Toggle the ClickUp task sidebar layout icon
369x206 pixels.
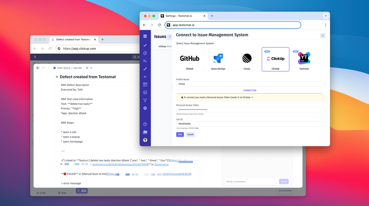coord(38,68)
